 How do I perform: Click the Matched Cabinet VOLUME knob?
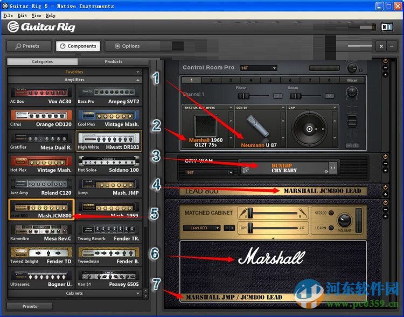click(x=344, y=220)
